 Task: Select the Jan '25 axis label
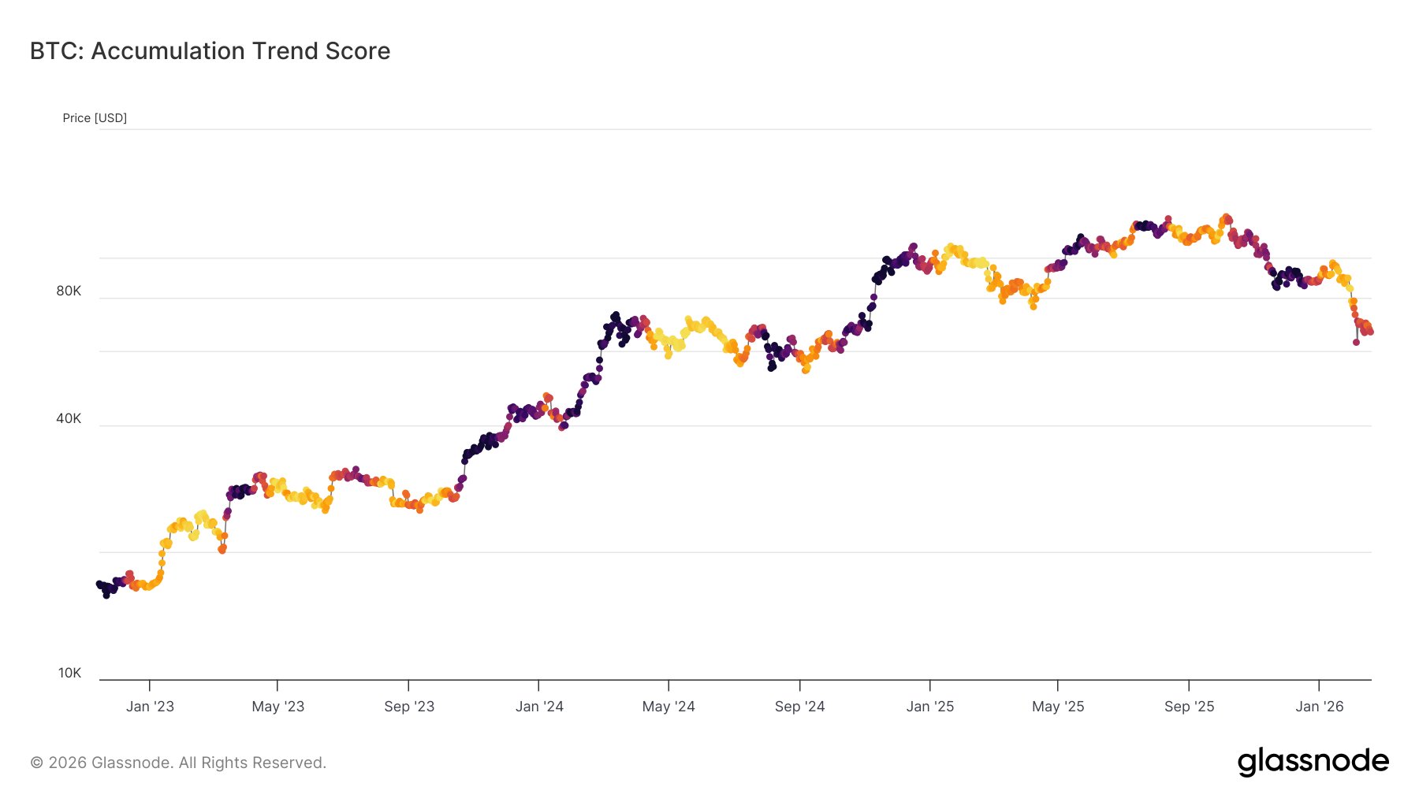pyautogui.click(x=930, y=707)
